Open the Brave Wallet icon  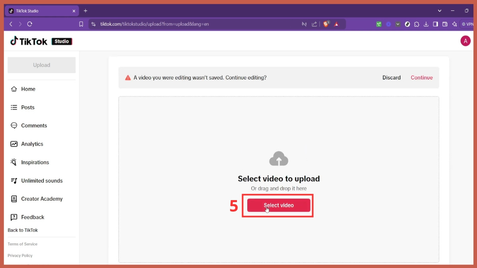tap(445, 24)
